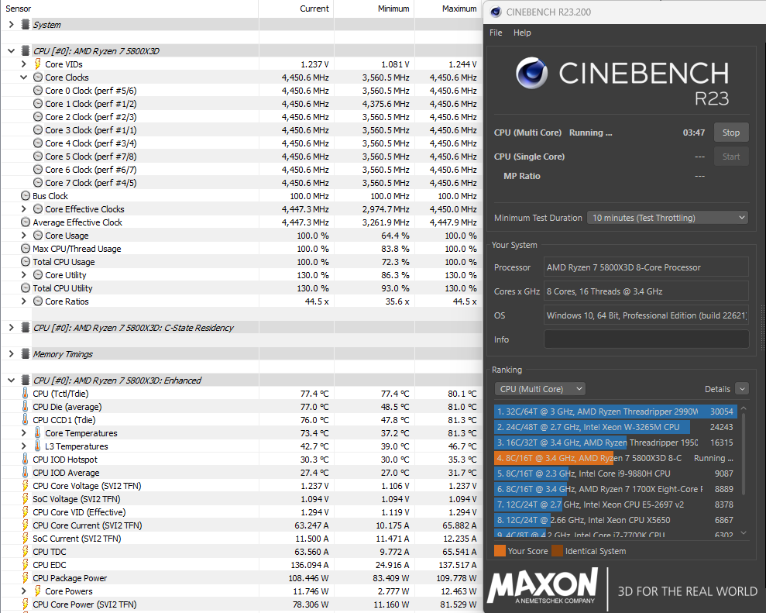Collapse the Core Clocks row
The width and height of the screenshot is (766, 613).
point(23,77)
